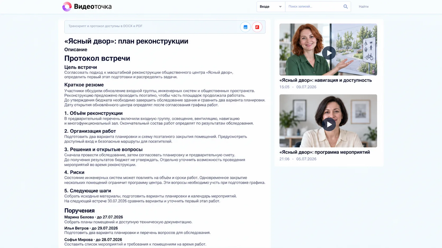Open «Ясный двор»: программа мероприятий title
Image resolution: width=442 pixels, height=248 pixels.
[x=325, y=152]
